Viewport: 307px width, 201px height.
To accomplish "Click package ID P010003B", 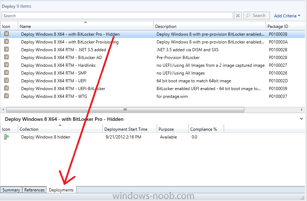I will click(x=278, y=34).
